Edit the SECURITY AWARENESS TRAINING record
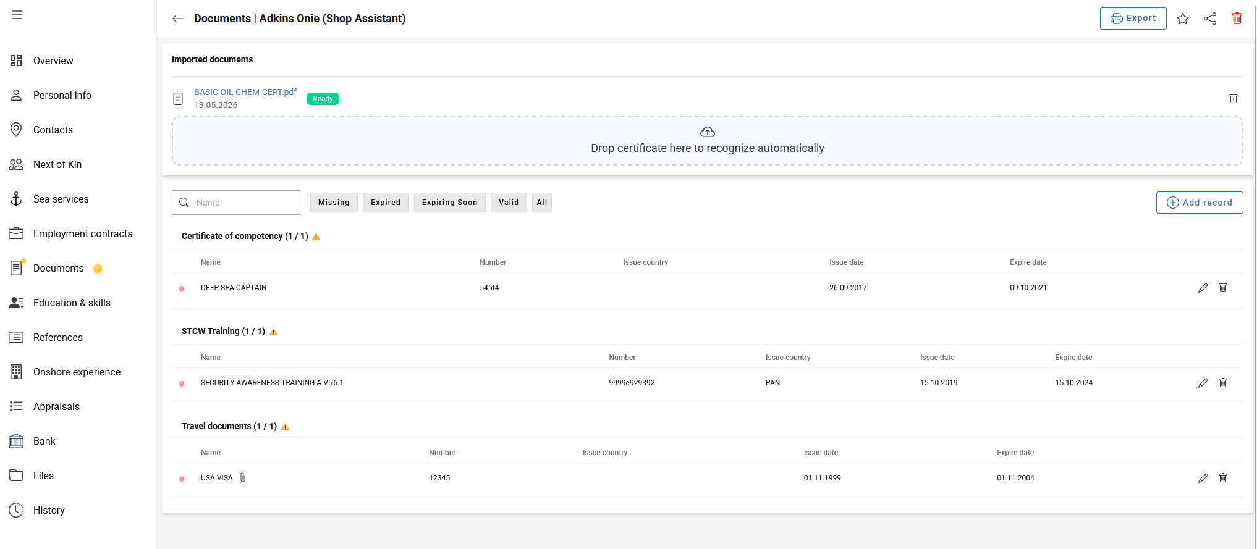The width and height of the screenshot is (1257, 549). click(1203, 383)
